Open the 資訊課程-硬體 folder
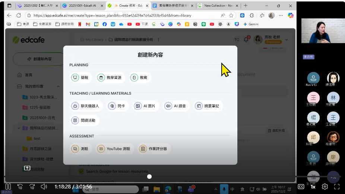This screenshot has height=194, width=345. tap(38, 159)
